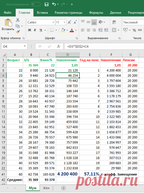The height and width of the screenshot is (193, 144).
Task: Click the select-all corner triangle
Action: [4, 55]
